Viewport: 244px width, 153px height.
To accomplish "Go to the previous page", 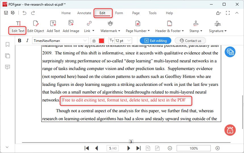I will 97,148.
